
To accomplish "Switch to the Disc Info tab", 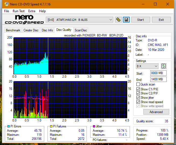I will [47, 30].
